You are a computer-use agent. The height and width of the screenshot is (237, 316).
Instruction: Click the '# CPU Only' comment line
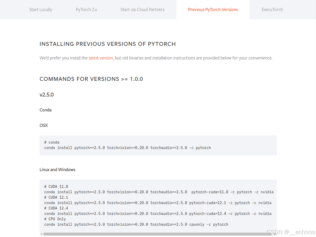(55, 219)
